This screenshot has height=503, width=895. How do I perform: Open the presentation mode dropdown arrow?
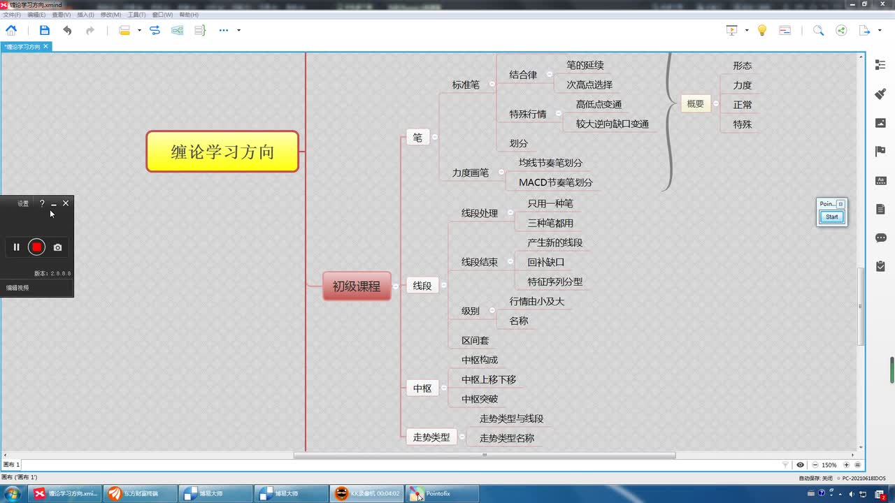point(747,30)
